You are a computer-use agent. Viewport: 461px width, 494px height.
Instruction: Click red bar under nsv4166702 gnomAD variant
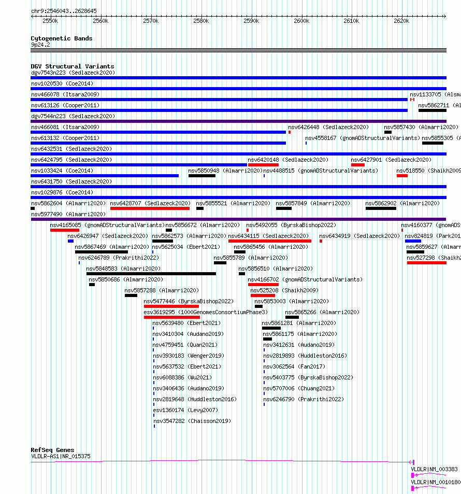[263, 285]
